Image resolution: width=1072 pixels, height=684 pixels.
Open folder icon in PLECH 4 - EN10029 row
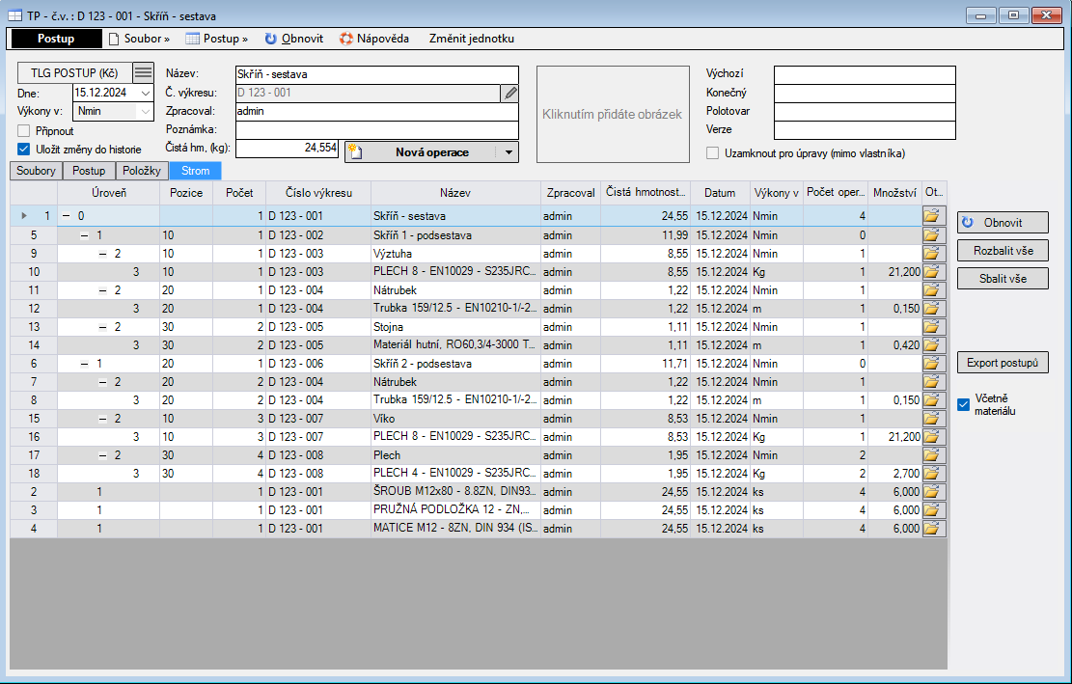click(x=934, y=473)
